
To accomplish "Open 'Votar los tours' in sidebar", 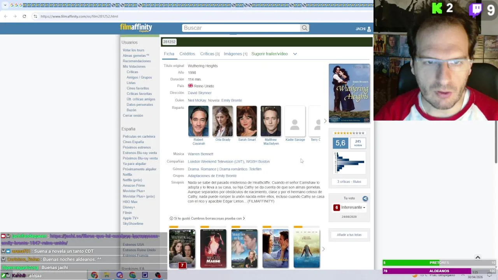I will click(x=133, y=50).
